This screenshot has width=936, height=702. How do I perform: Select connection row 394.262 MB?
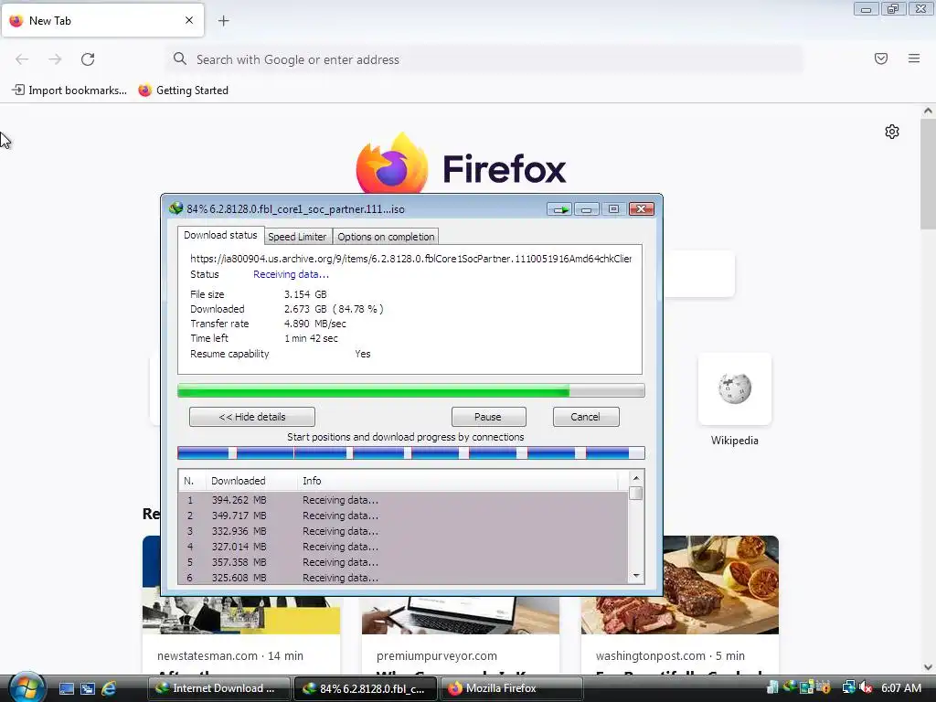[x=403, y=500]
